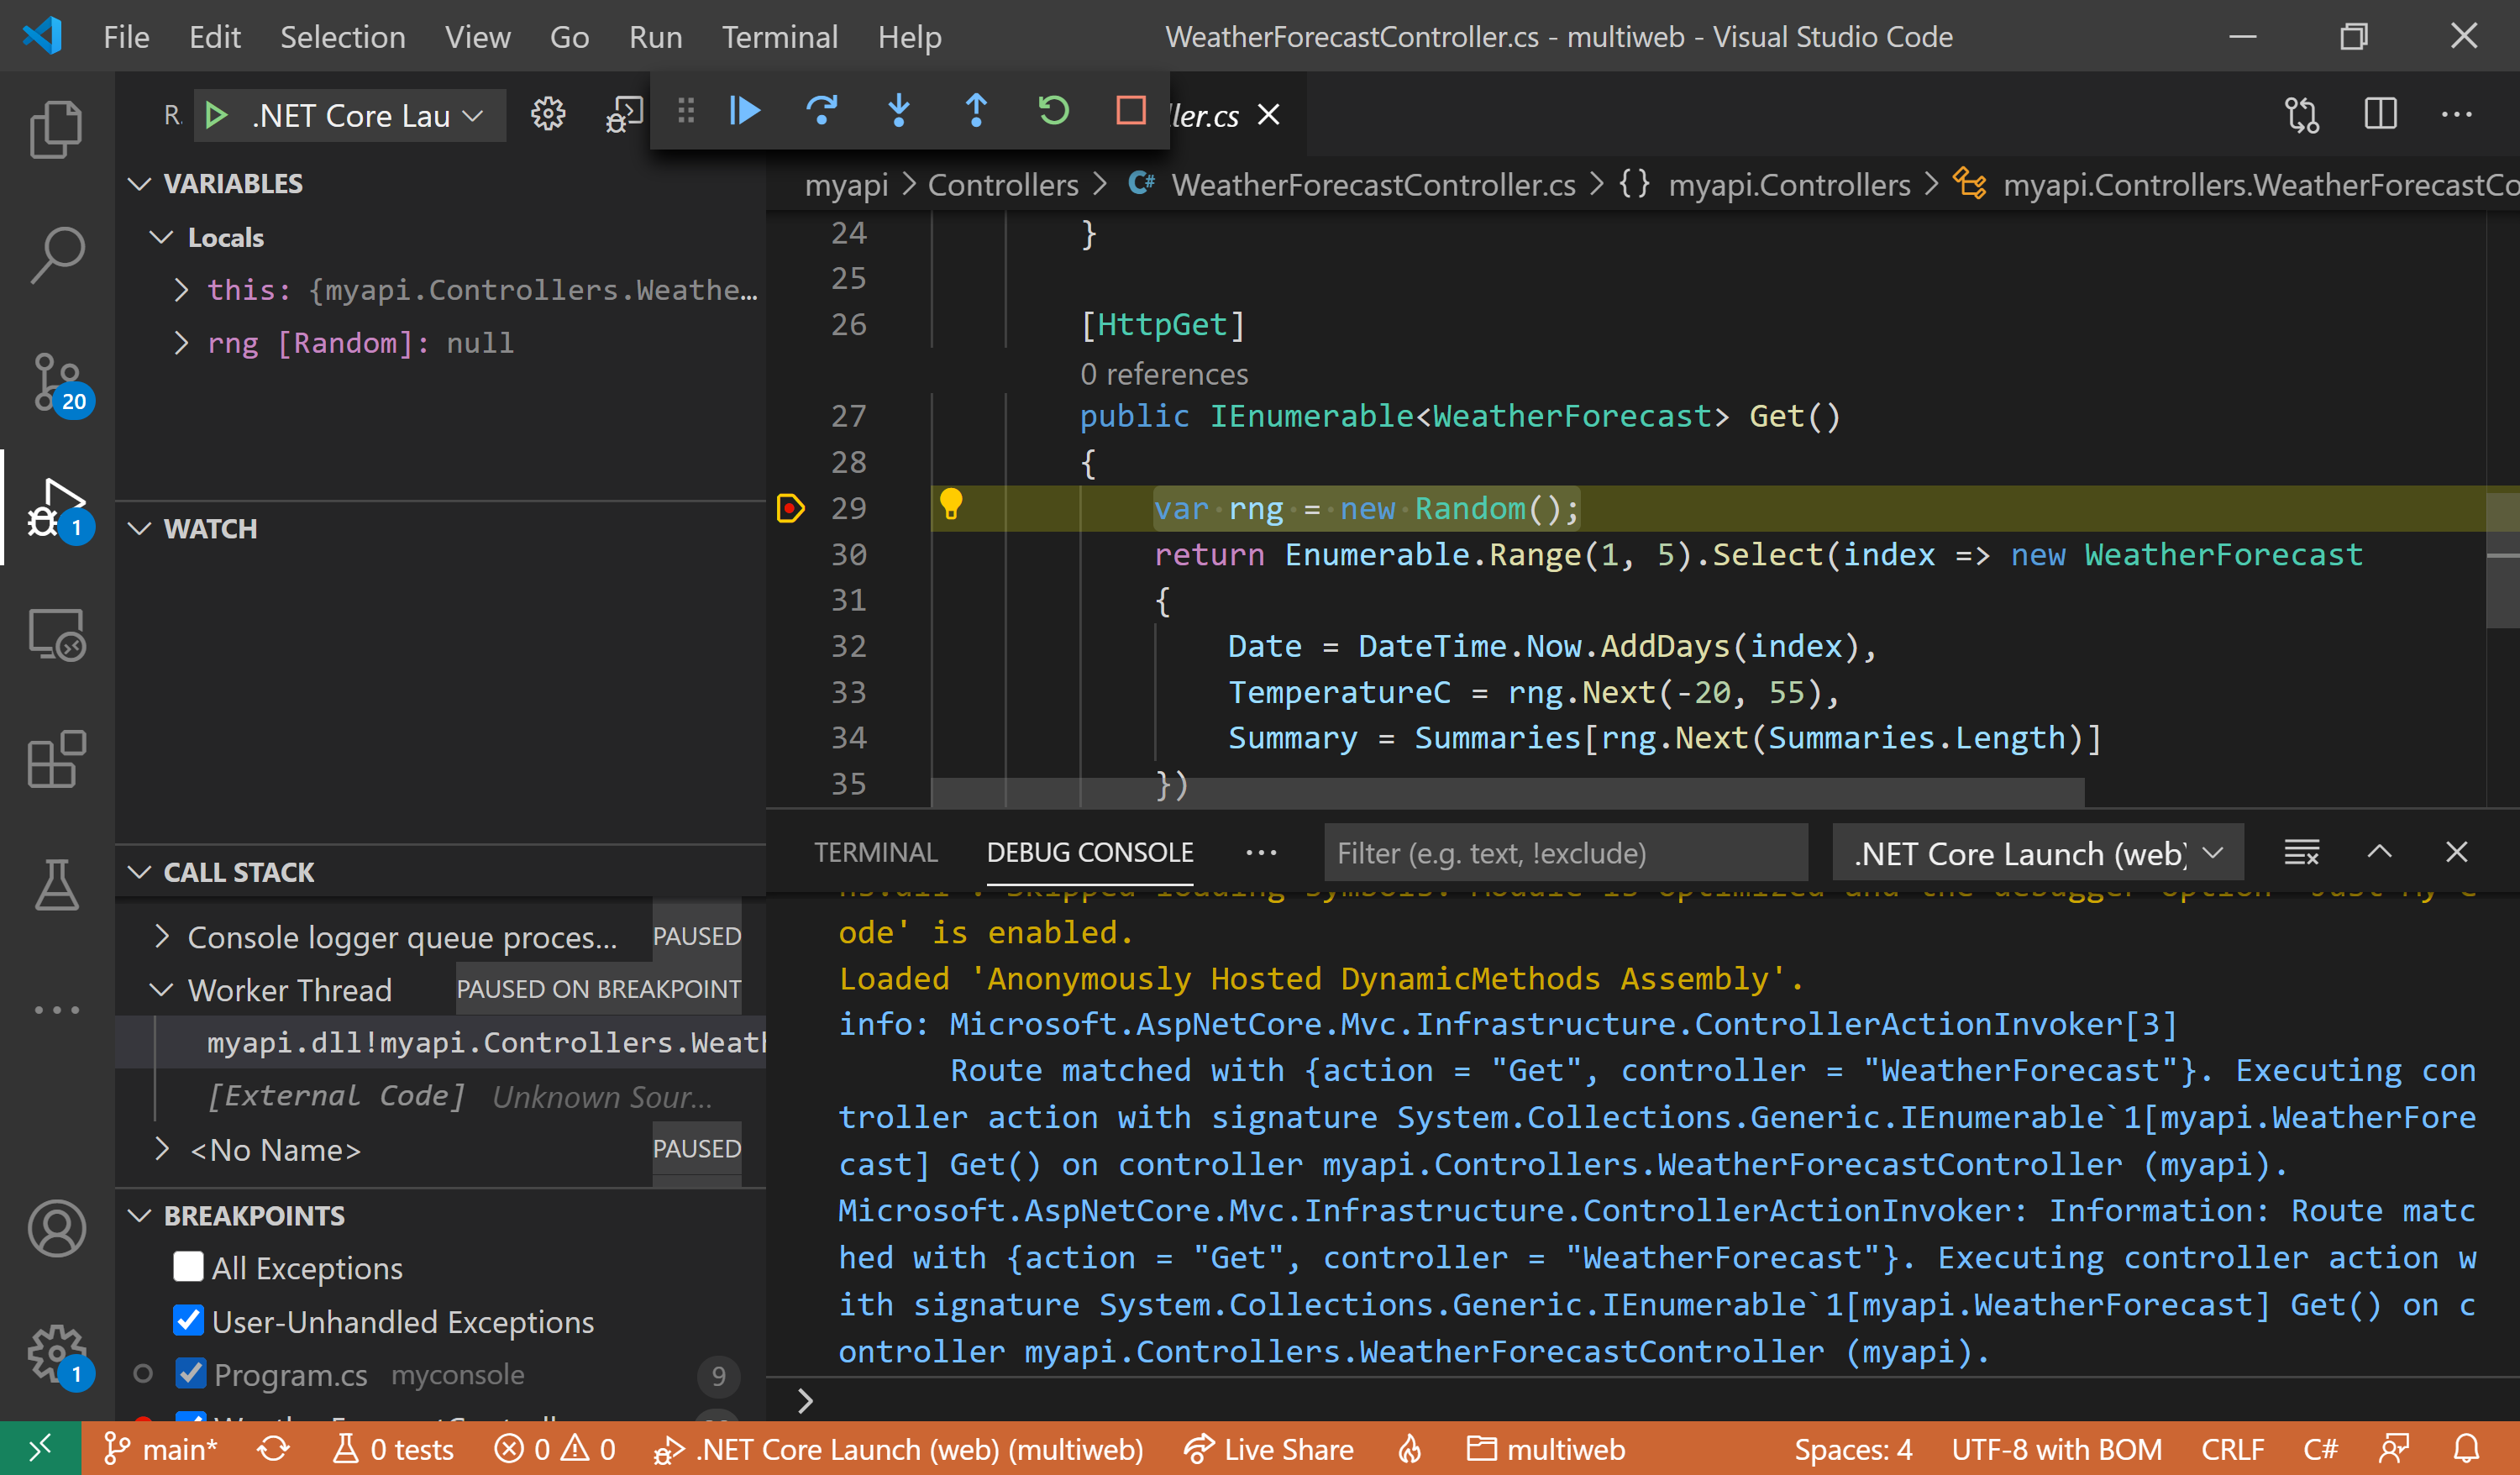
Task: Click the Continue debug button
Action: 745,110
